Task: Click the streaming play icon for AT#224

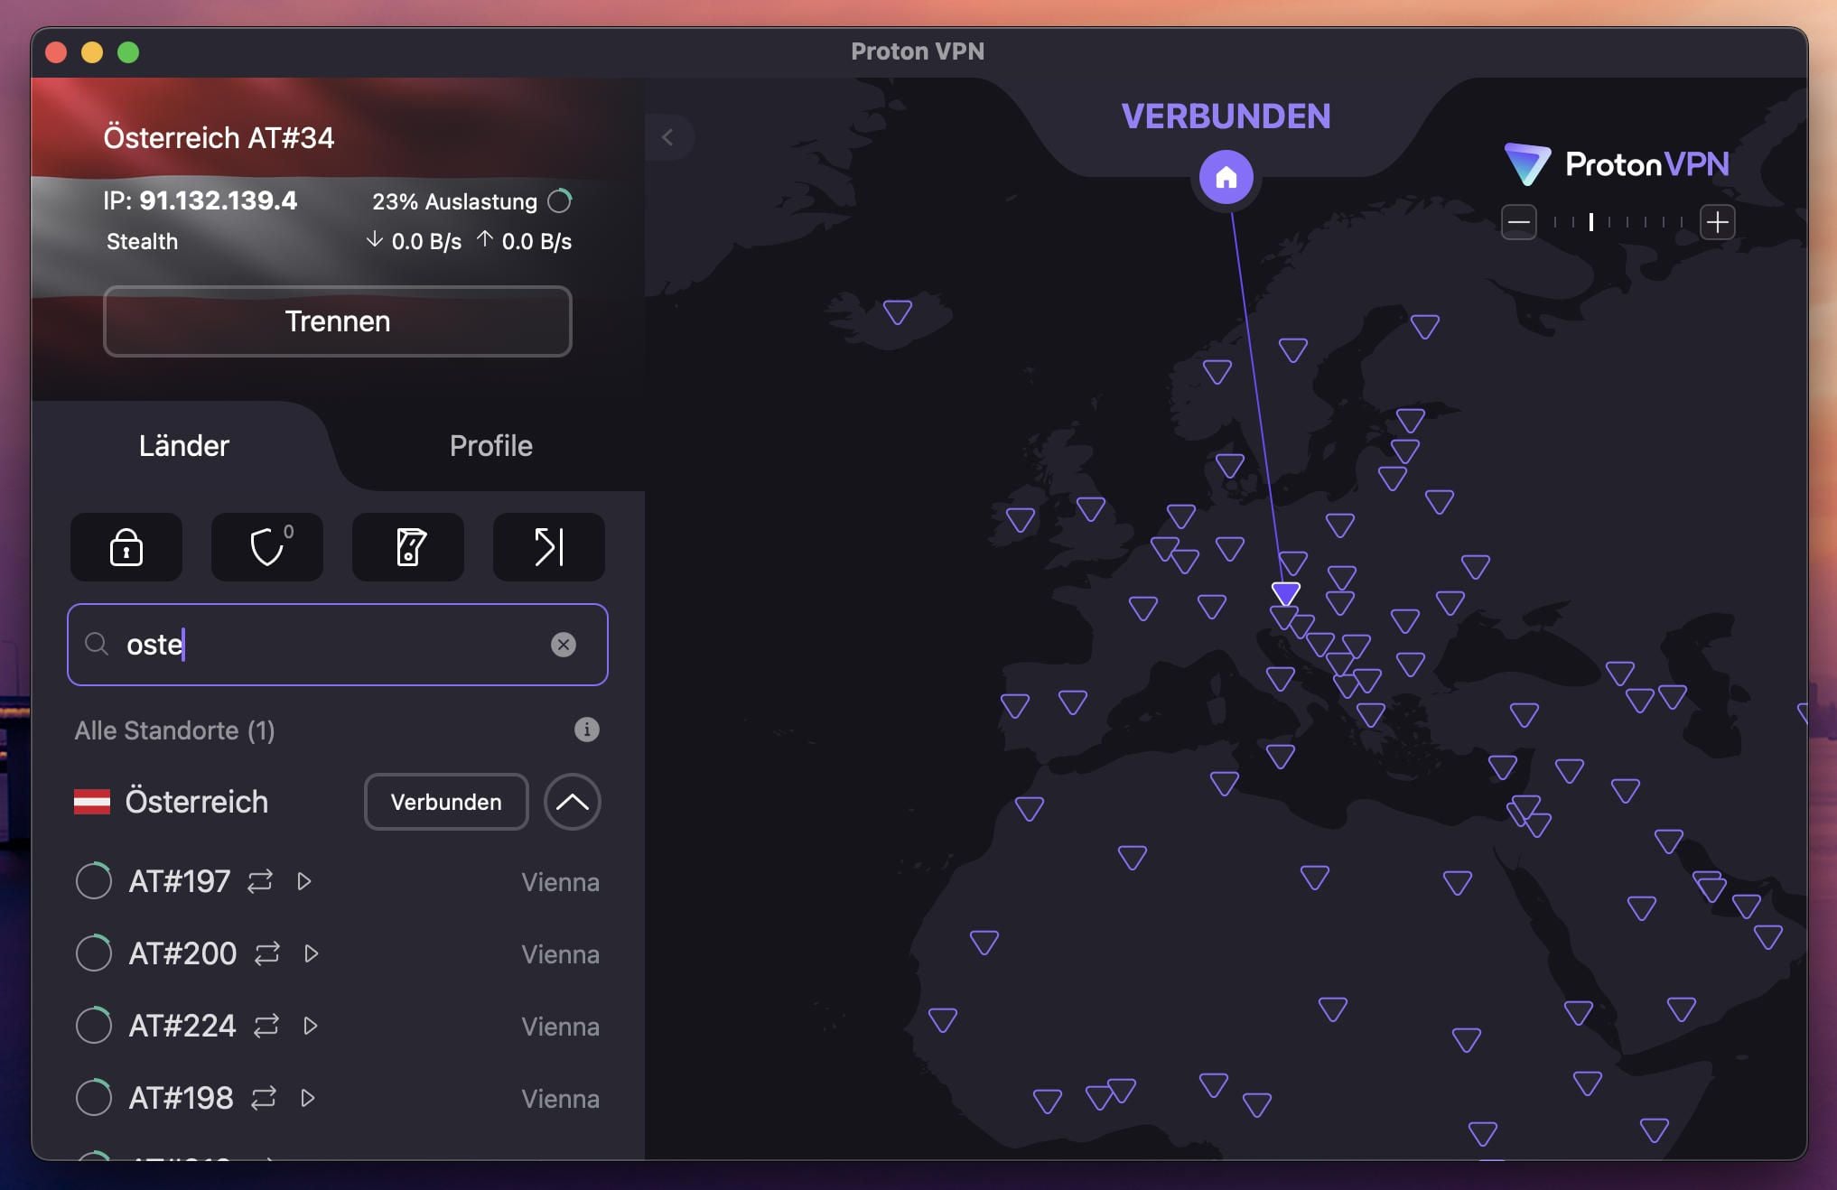Action: point(311,1026)
